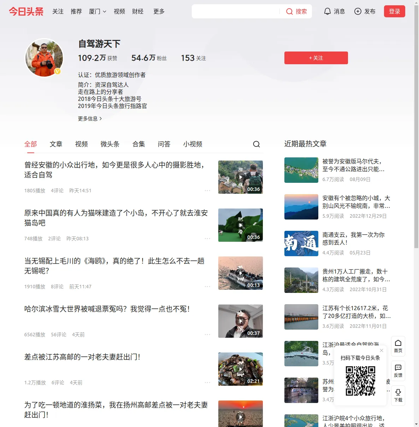Screen dimensions: 419x427
Task: Switch to the 微头条 tab
Action: coord(110,144)
